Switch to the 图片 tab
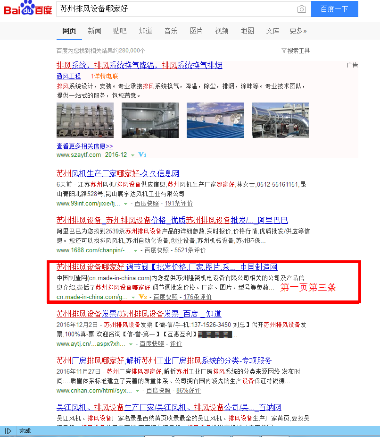This screenshot has width=380, height=437. pyautogui.click(x=196, y=31)
